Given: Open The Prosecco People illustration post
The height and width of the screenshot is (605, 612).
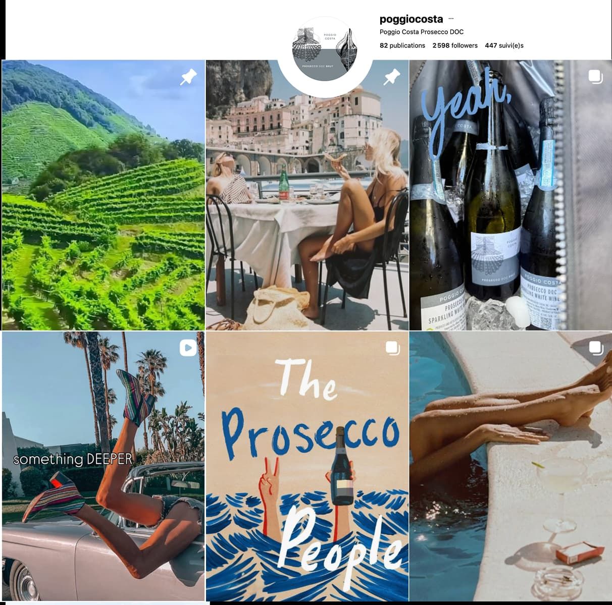Looking at the screenshot, I should pyautogui.click(x=307, y=466).
